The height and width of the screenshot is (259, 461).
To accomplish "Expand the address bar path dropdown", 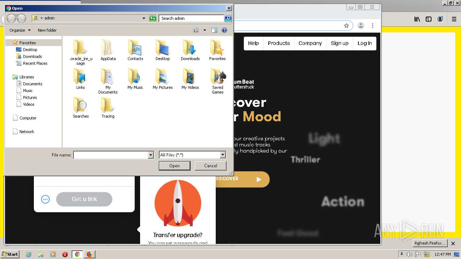I will (144, 18).
